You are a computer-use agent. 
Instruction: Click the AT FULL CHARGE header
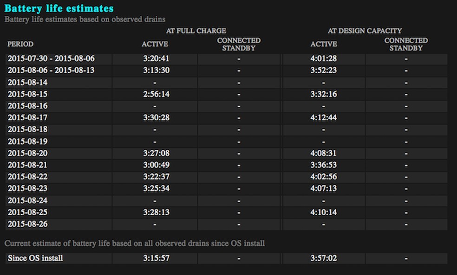coord(196,31)
